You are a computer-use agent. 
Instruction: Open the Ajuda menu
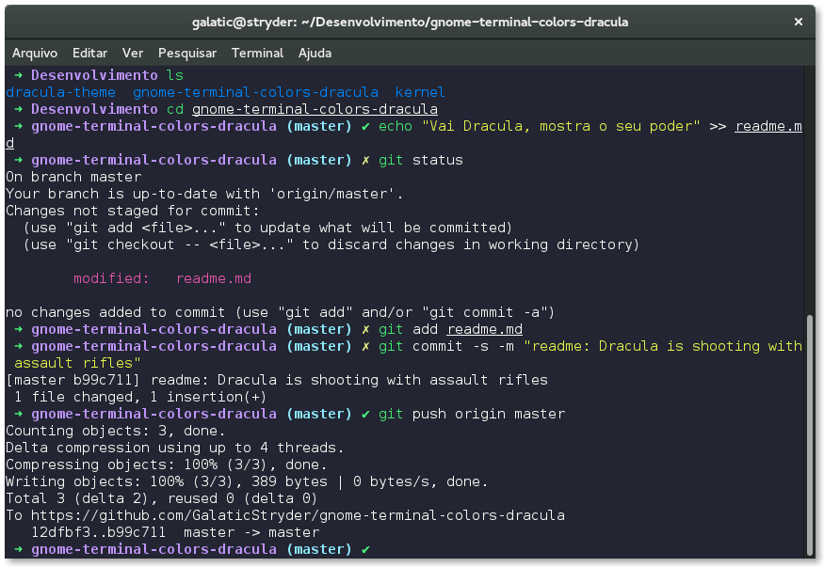click(x=315, y=53)
